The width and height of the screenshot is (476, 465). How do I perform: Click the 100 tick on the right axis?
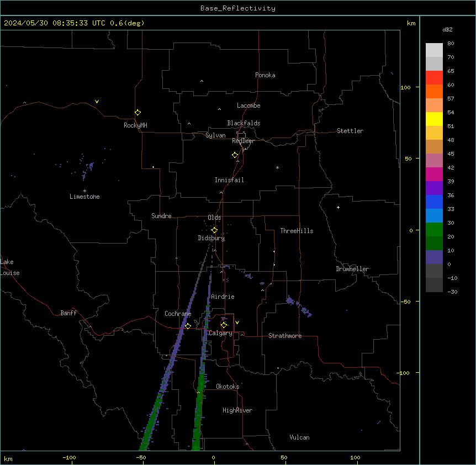406,87
